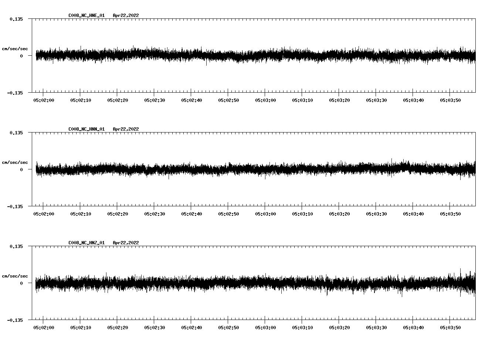
Task: Select the Apr22,2022 date beside the HNE title
Action: pyautogui.click(x=126, y=15)
